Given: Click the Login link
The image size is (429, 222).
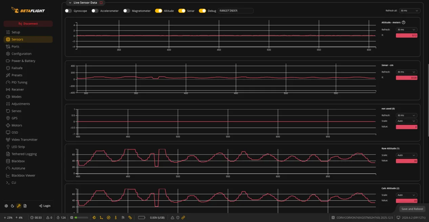Looking at the screenshot, I should 45,206.
